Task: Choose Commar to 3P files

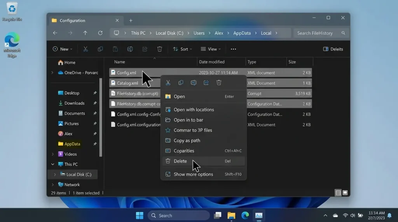Action: [x=203, y=130]
